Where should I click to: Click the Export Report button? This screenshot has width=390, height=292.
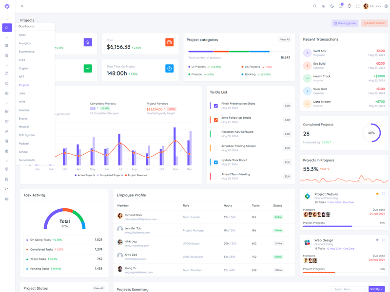[374, 23]
